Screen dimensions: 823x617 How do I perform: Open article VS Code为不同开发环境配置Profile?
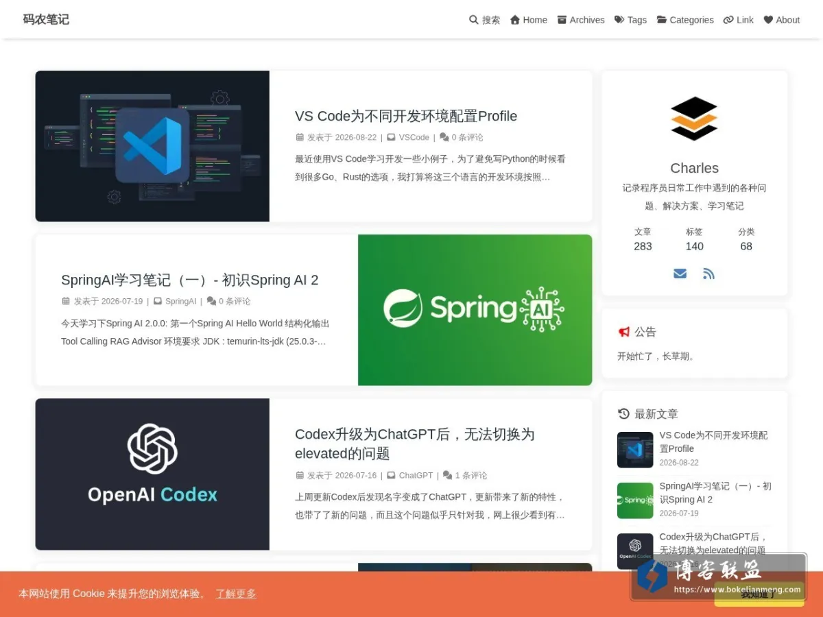406,116
